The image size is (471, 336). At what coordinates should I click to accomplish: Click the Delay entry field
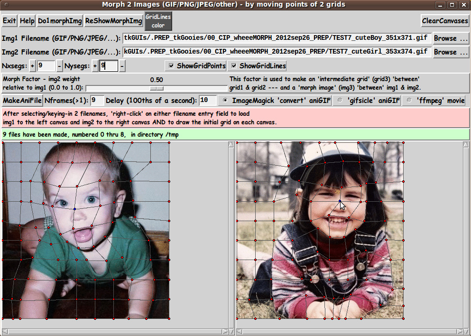(x=208, y=101)
